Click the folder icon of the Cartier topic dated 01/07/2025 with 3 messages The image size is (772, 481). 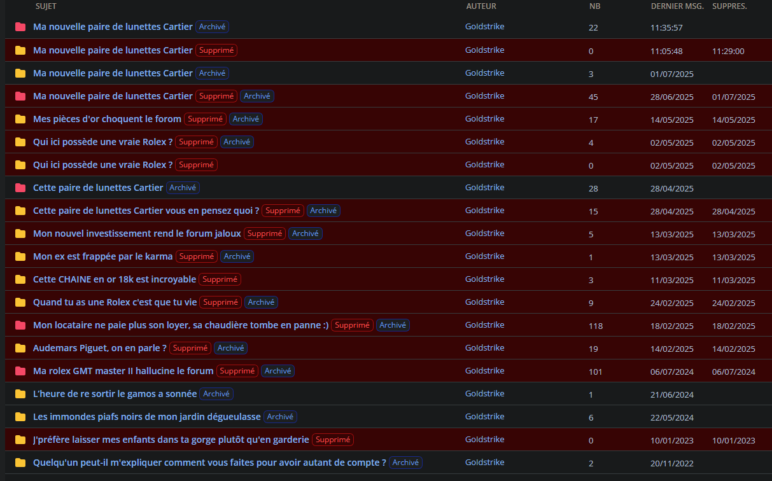[20, 73]
